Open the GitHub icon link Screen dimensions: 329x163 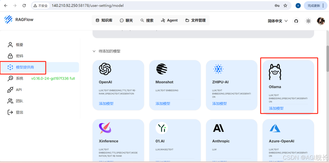(296, 21)
